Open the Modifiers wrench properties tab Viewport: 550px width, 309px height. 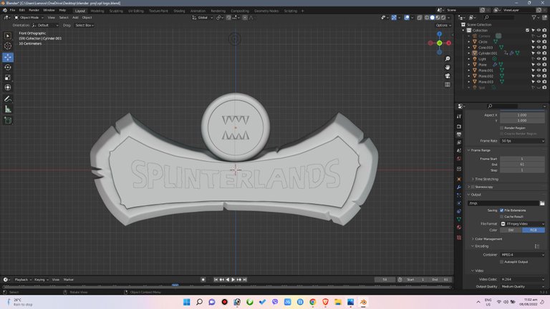[459, 187]
